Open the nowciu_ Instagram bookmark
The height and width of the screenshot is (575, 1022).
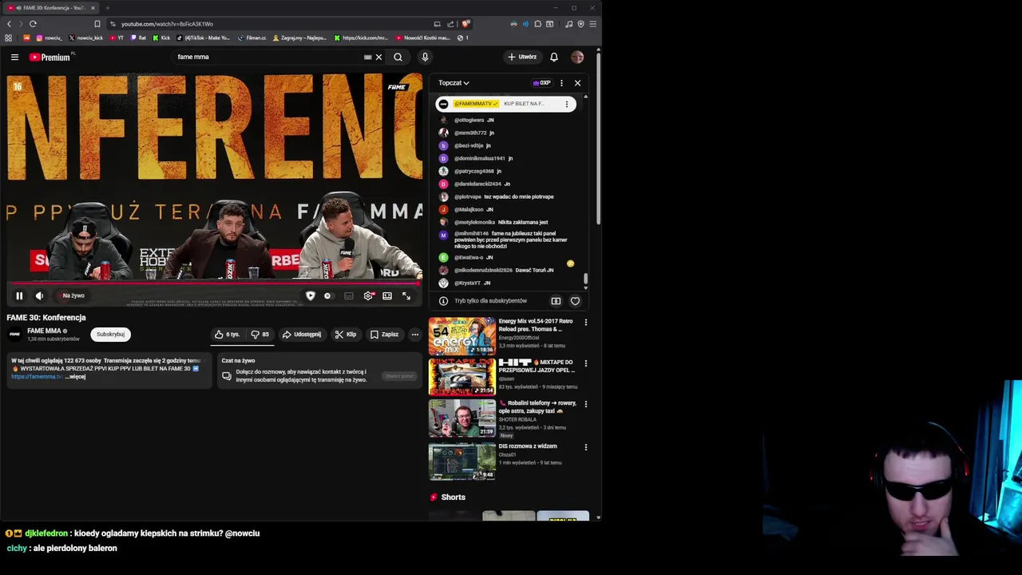point(50,38)
